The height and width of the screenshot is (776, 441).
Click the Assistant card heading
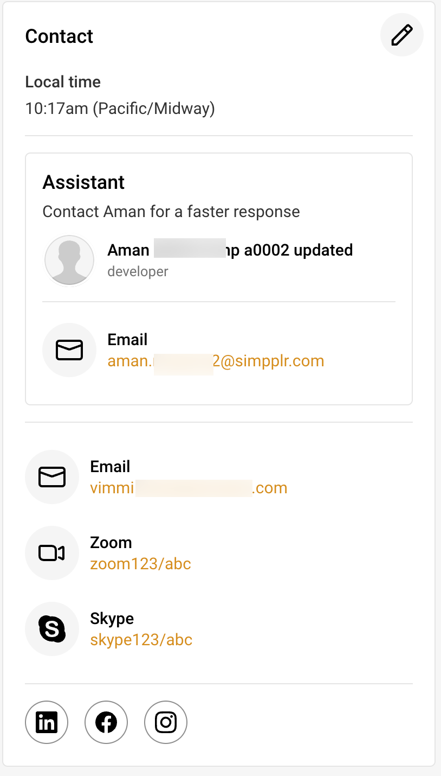click(83, 182)
